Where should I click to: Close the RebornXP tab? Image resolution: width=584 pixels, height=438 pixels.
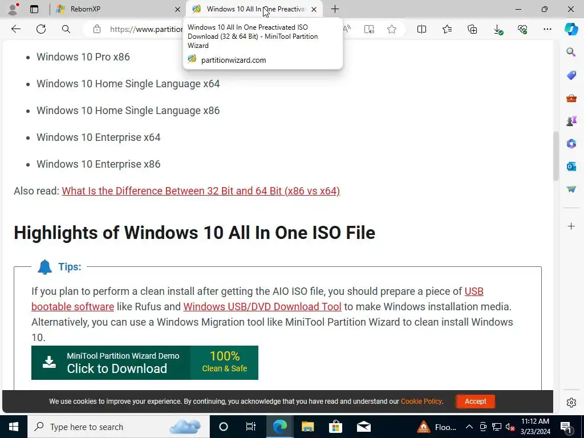point(178,9)
